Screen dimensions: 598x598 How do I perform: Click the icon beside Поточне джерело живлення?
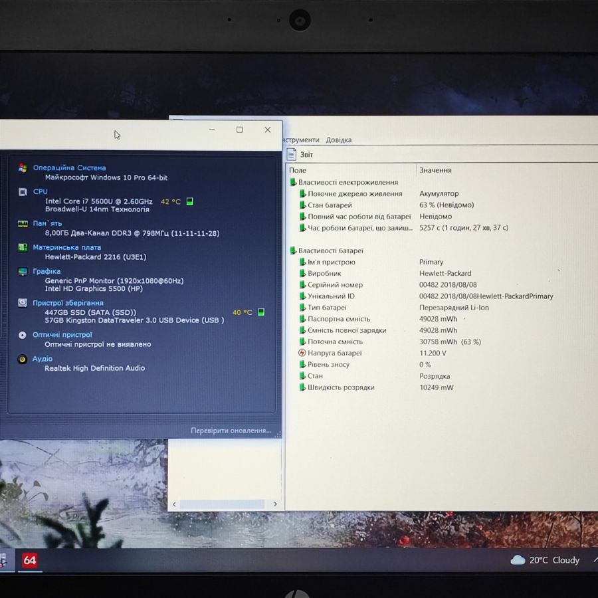(302, 194)
